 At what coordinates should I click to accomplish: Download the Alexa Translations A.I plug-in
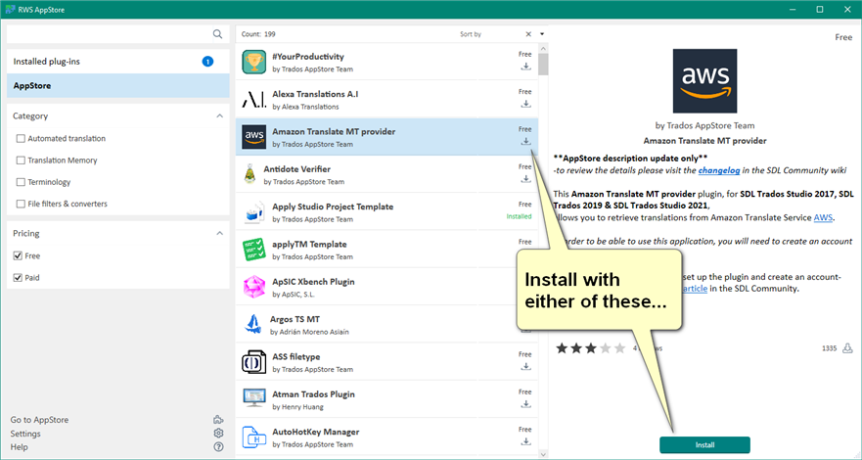(525, 104)
